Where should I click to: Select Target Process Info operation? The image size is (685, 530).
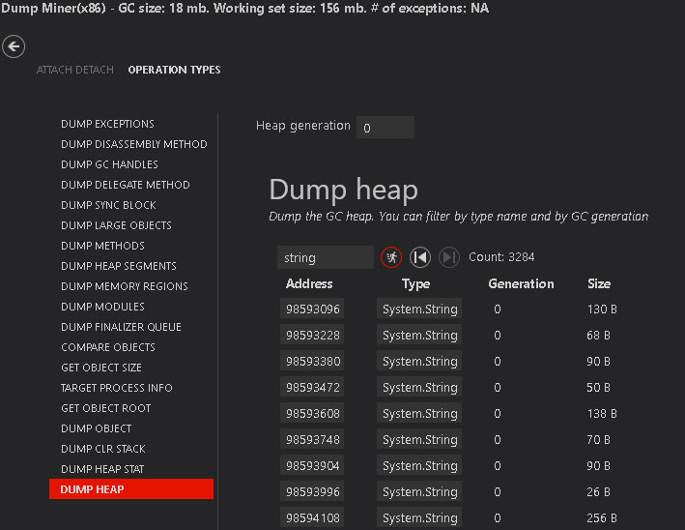pos(117,388)
